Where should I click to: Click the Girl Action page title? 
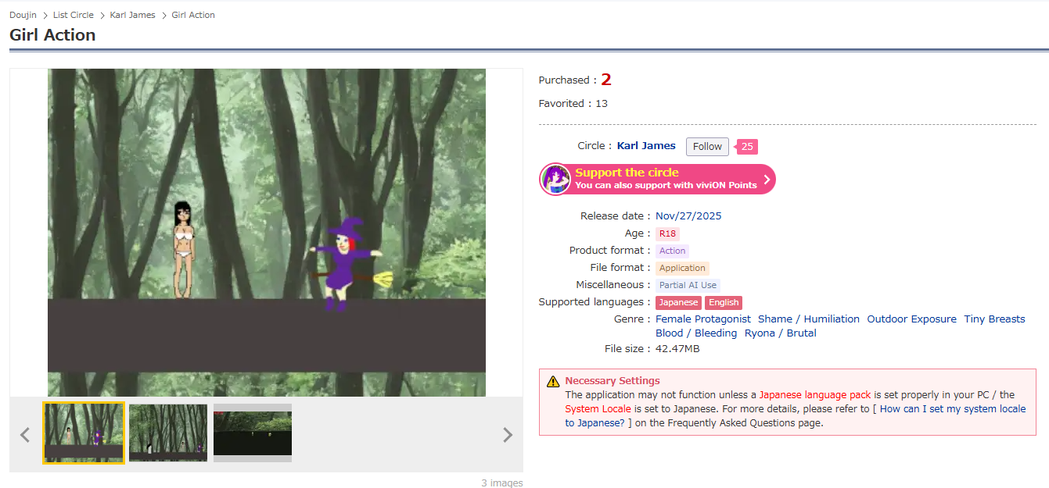52,35
